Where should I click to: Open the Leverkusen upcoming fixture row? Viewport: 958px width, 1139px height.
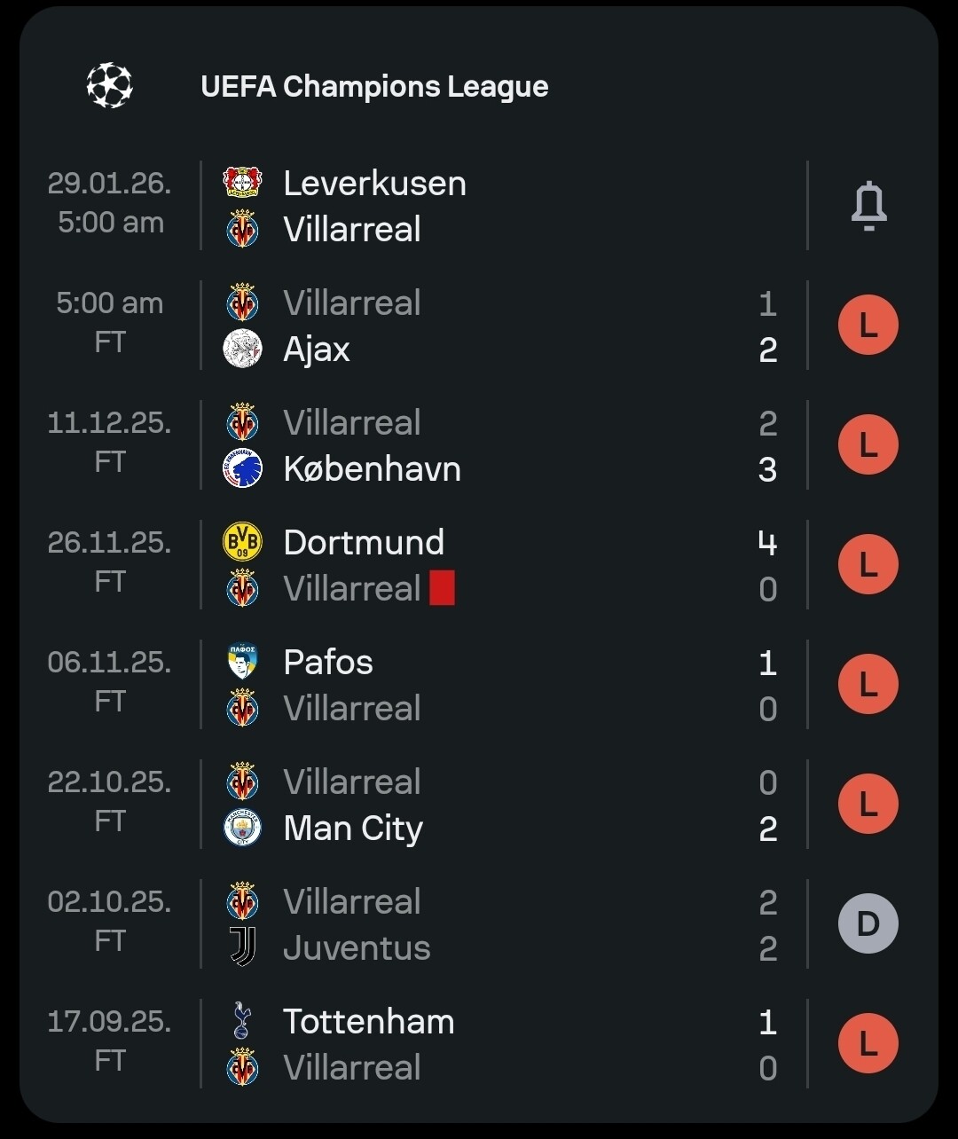pos(497,206)
